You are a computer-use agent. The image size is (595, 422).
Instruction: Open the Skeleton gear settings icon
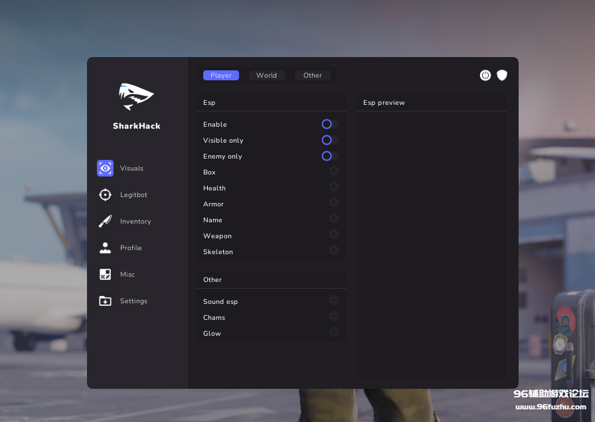(334, 250)
